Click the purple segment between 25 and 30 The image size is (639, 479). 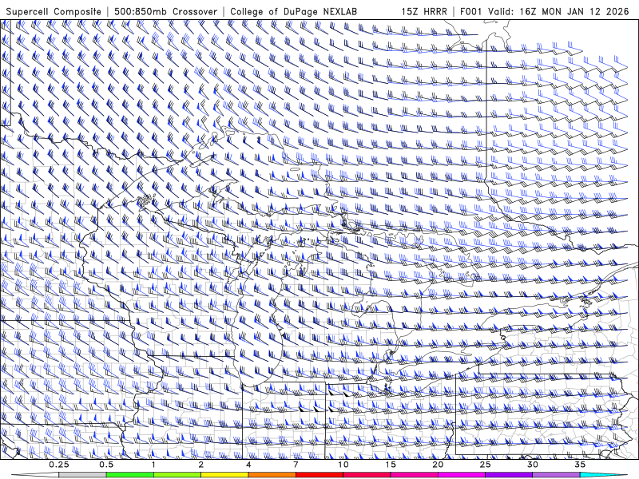pyautogui.click(x=509, y=475)
